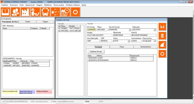Click the Ano Fabricação field
194x104 pixels.
click(x=93, y=41)
